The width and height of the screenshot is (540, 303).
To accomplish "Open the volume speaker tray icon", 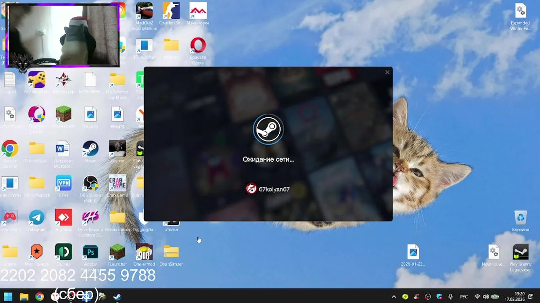I will click(486, 297).
